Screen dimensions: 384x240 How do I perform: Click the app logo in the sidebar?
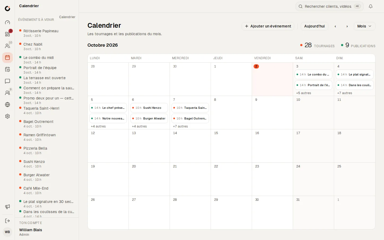coord(7,9)
